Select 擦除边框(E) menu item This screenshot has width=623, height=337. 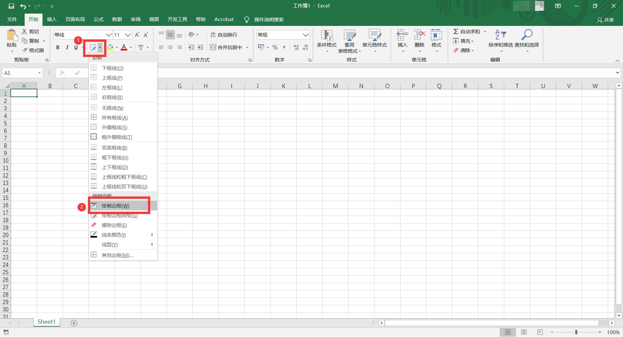tap(123, 225)
